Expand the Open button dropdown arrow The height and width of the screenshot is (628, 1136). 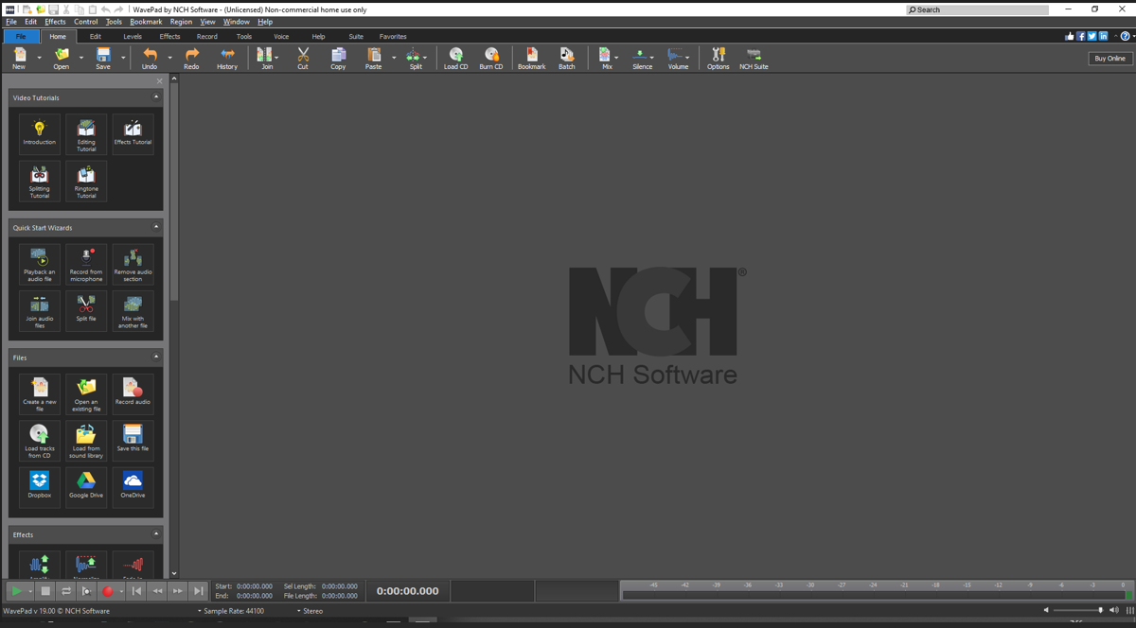pos(81,58)
